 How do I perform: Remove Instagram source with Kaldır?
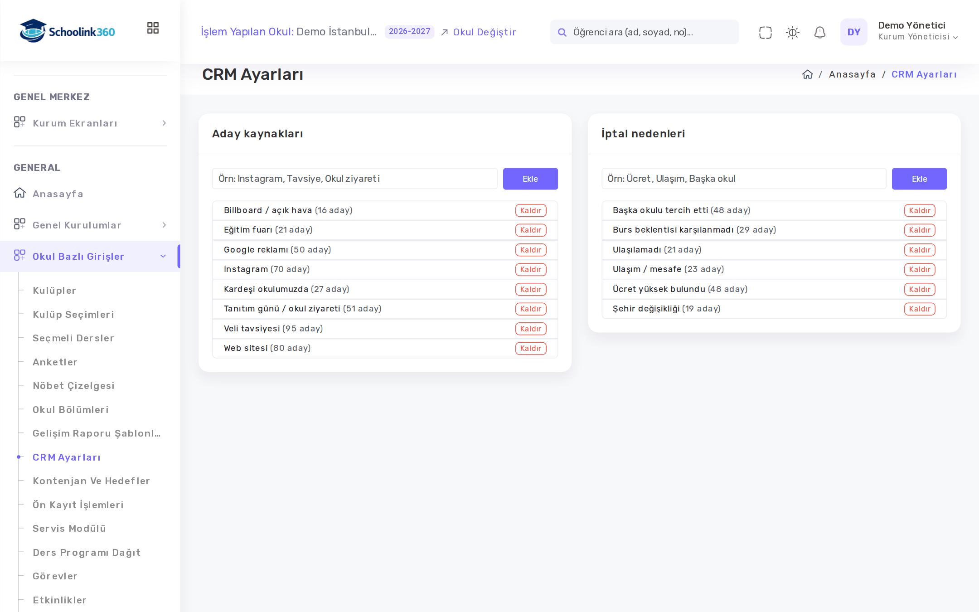click(531, 269)
